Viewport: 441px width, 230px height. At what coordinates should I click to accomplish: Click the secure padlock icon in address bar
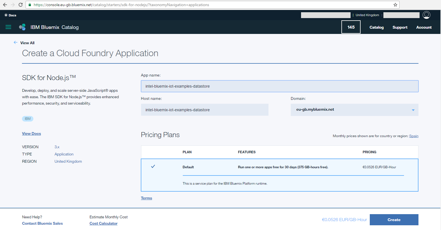(30, 5)
